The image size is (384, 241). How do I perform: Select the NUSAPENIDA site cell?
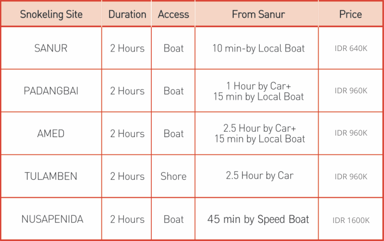coord(52,219)
